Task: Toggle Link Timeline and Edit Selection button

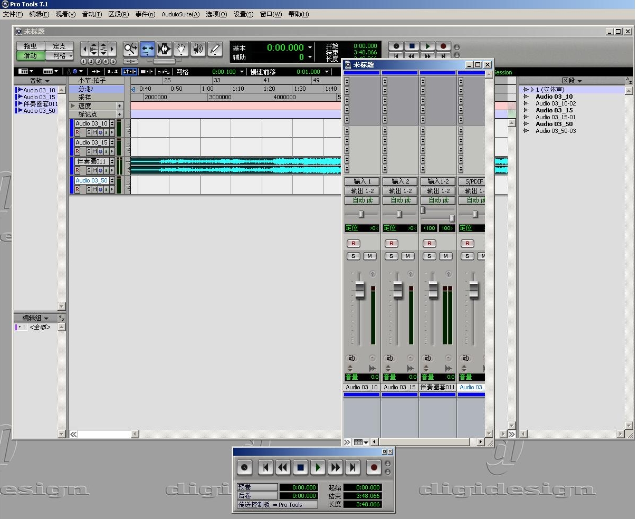Action: coord(129,71)
